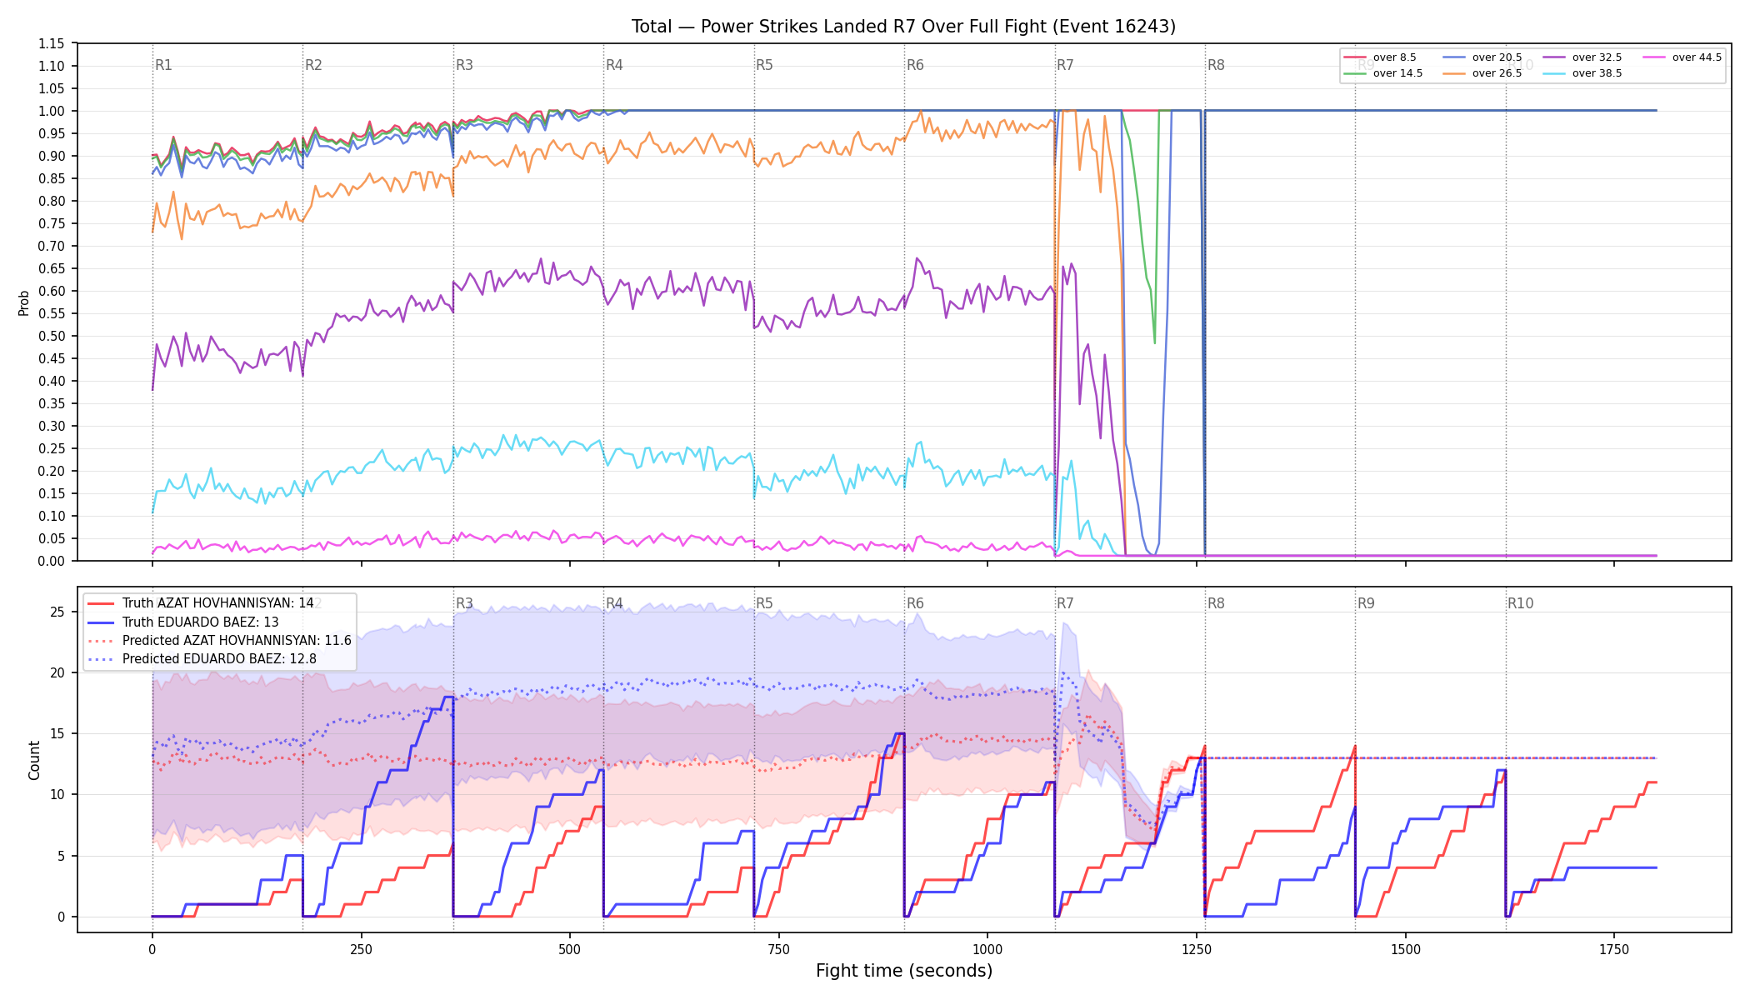Click the R5 round marker in the probability chart
Viewport: 1750px width, 1000px height.
coord(764,65)
